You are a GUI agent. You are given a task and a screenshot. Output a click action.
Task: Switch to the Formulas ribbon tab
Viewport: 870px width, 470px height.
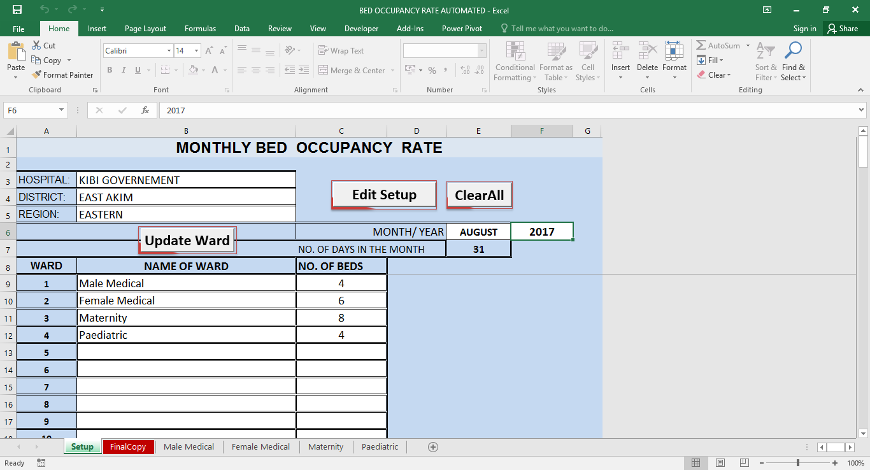pos(200,28)
